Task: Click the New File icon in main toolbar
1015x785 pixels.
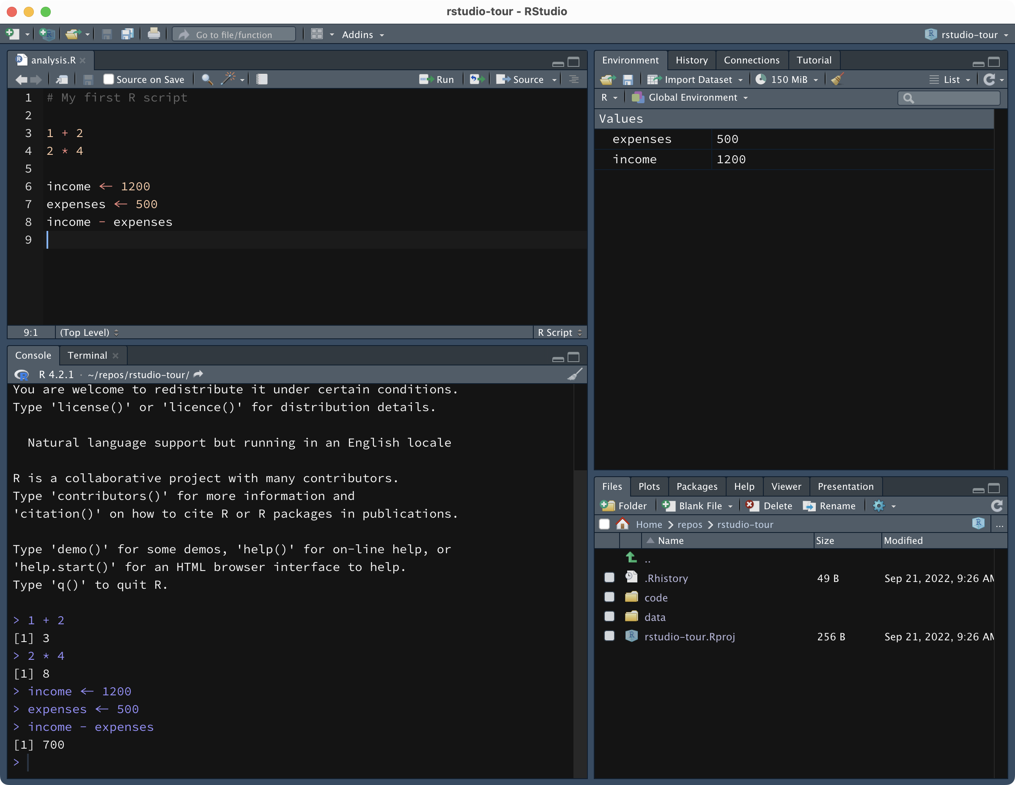Action: (x=13, y=34)
